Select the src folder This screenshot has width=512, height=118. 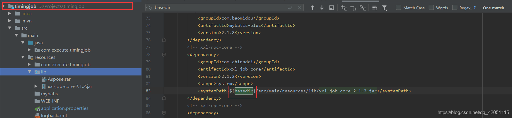24,28
